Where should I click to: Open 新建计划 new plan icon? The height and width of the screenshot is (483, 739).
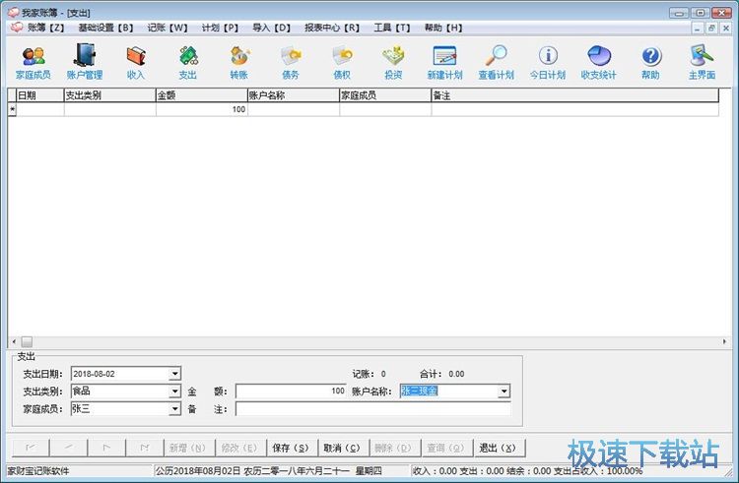tap(444, 62)
